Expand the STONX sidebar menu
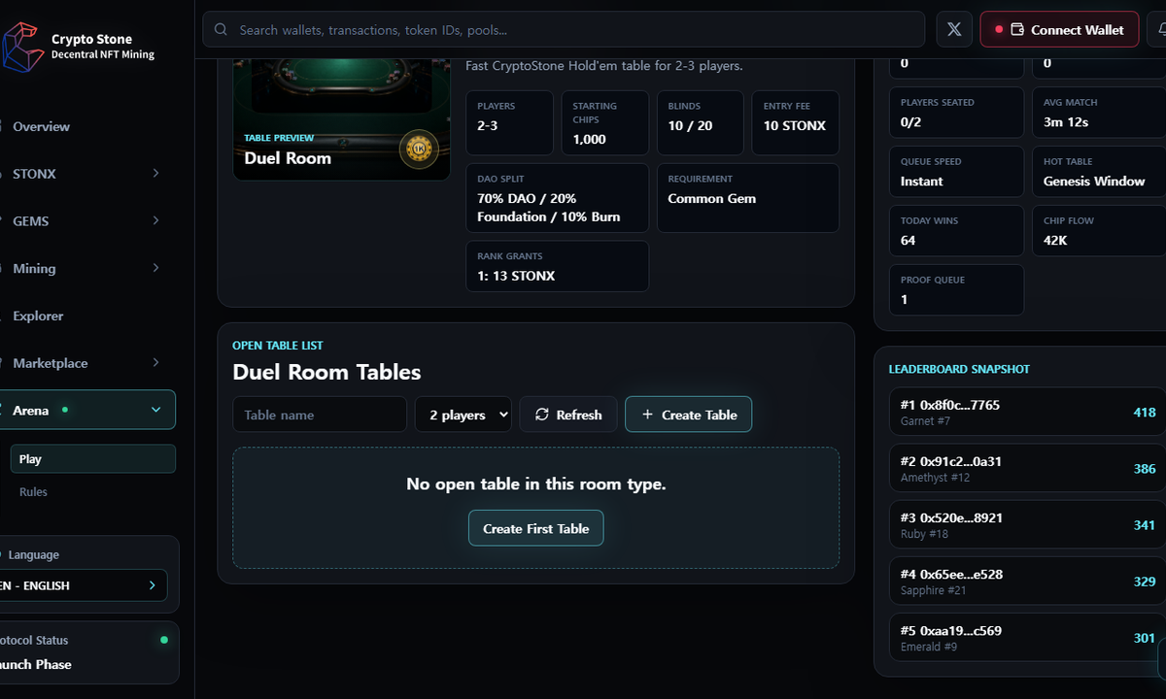Image resolution: width=1166 pixels, height=699 pixels. [x=155, y=174]
